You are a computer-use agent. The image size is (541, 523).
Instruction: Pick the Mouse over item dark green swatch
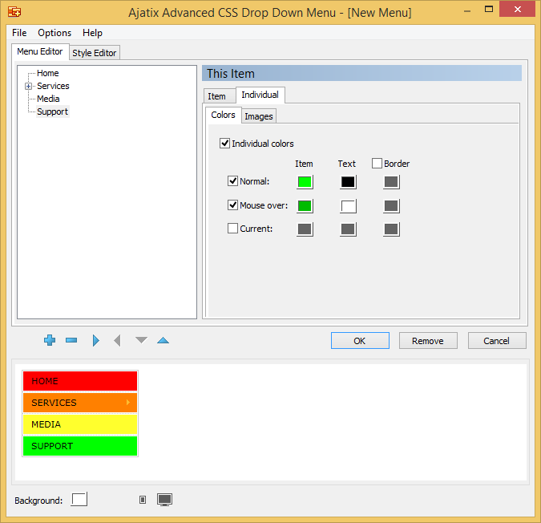coord(305,206)
